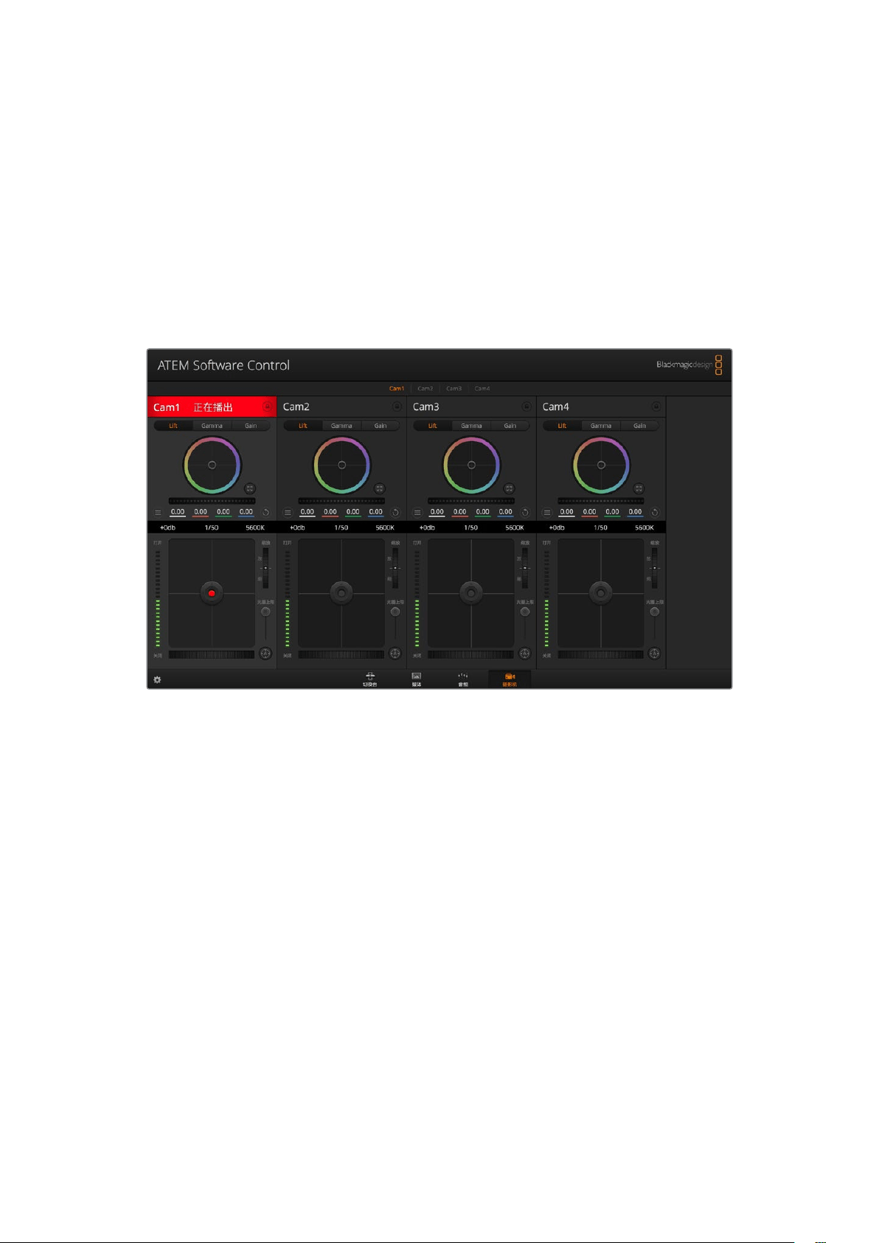
Task: Select Cam3 in the top camera list
Action: [x=454, y=389]
